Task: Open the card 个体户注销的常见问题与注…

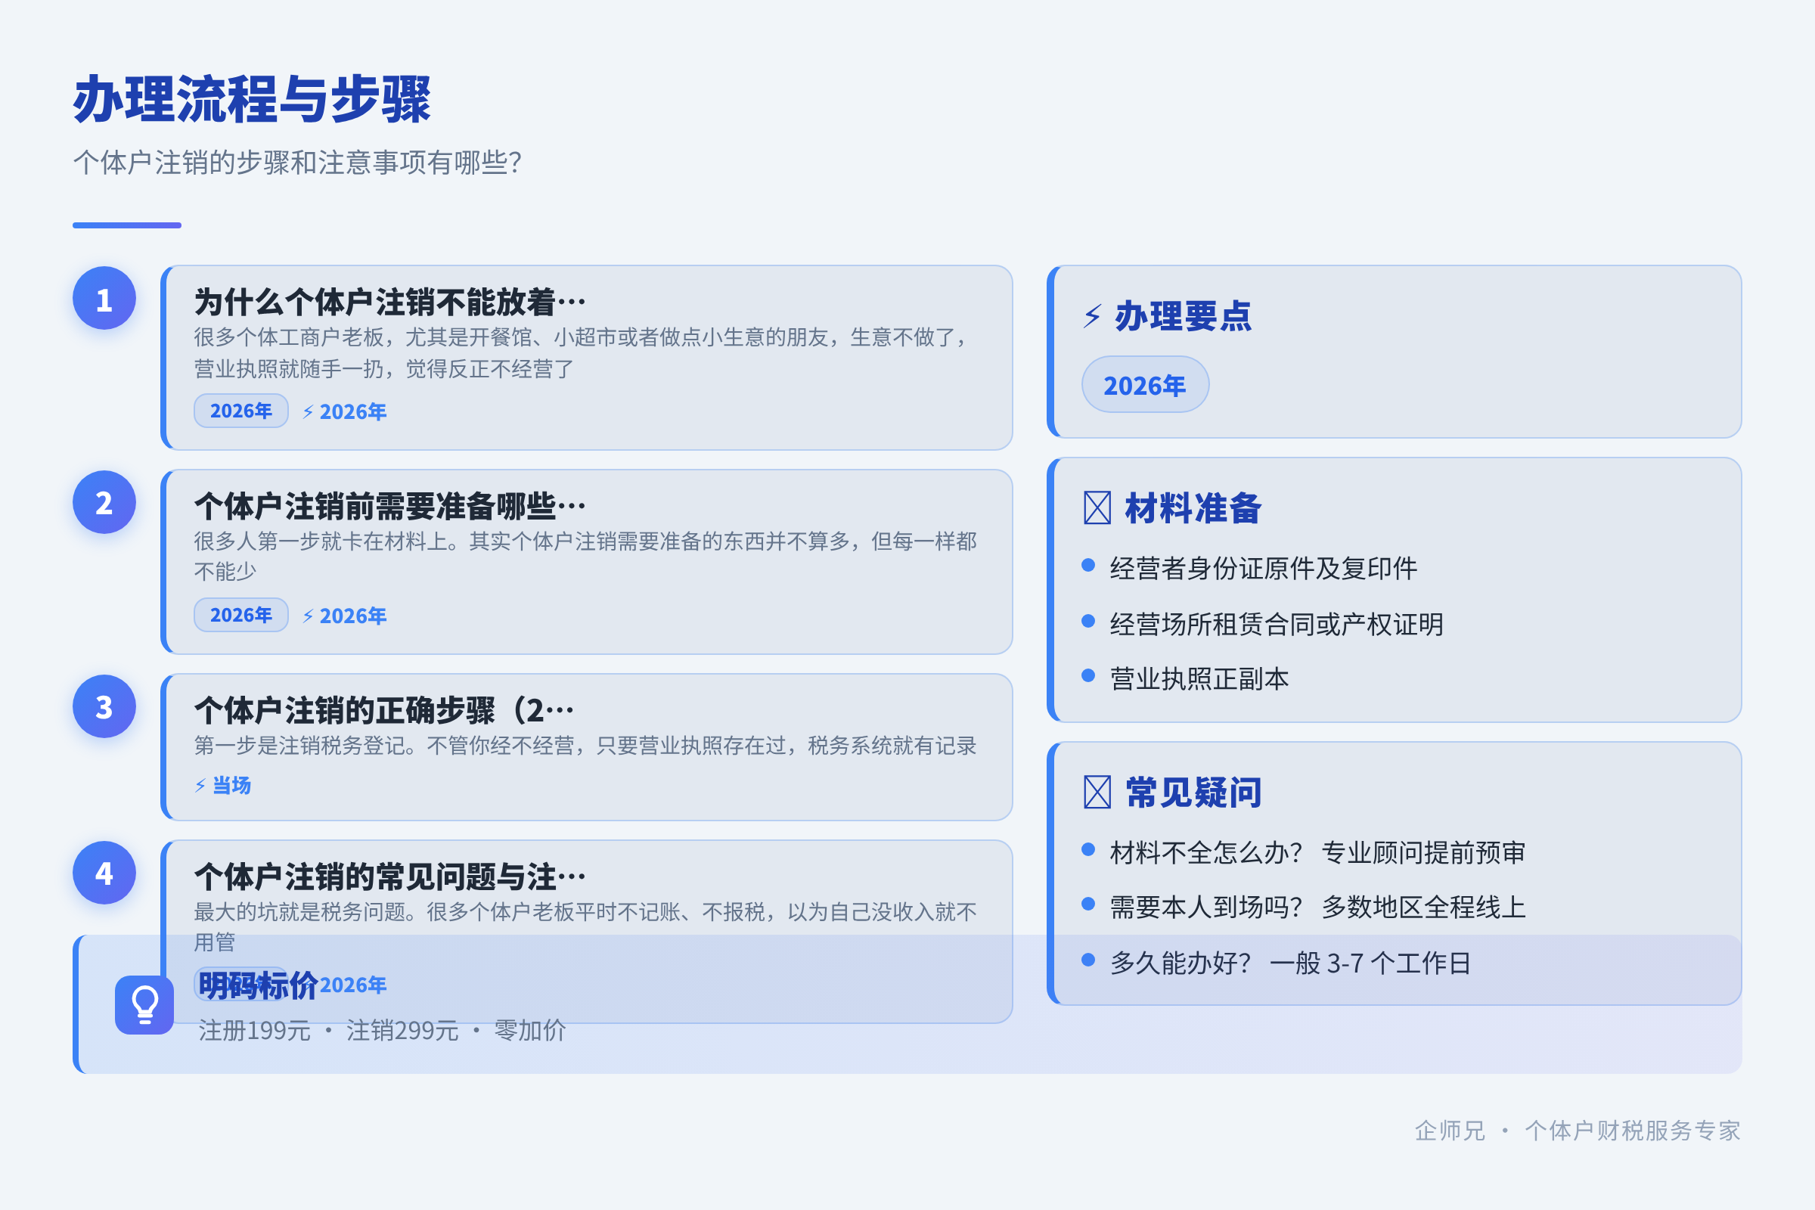Action: 587,932
